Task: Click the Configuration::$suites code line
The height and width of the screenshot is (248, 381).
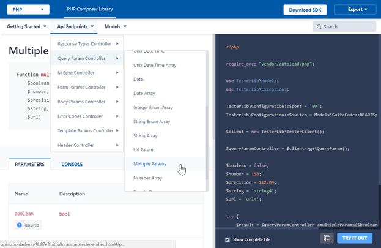Action: click(x=301, y=115)
